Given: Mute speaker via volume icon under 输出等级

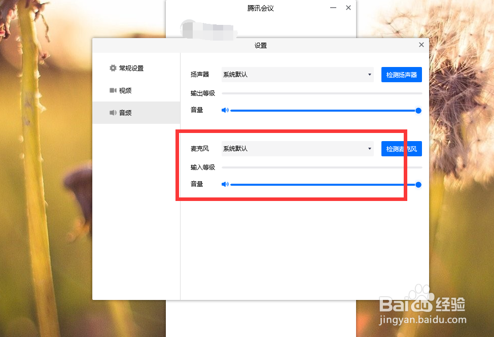Looking at the screenshot, I should point(225,110).
